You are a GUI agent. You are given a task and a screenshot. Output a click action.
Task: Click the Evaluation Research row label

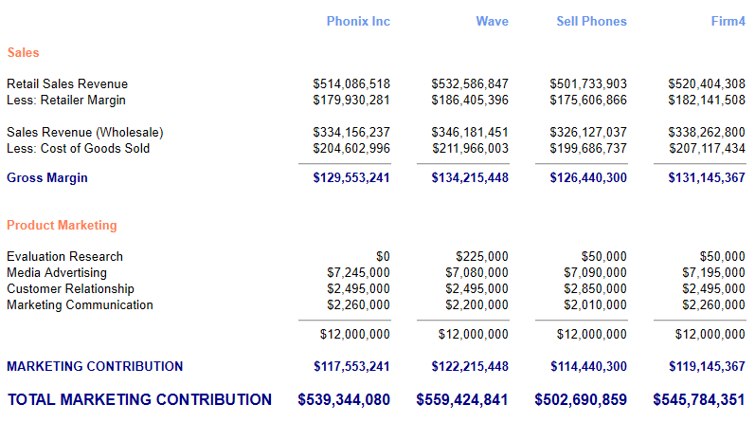click(x=64, y=256)
